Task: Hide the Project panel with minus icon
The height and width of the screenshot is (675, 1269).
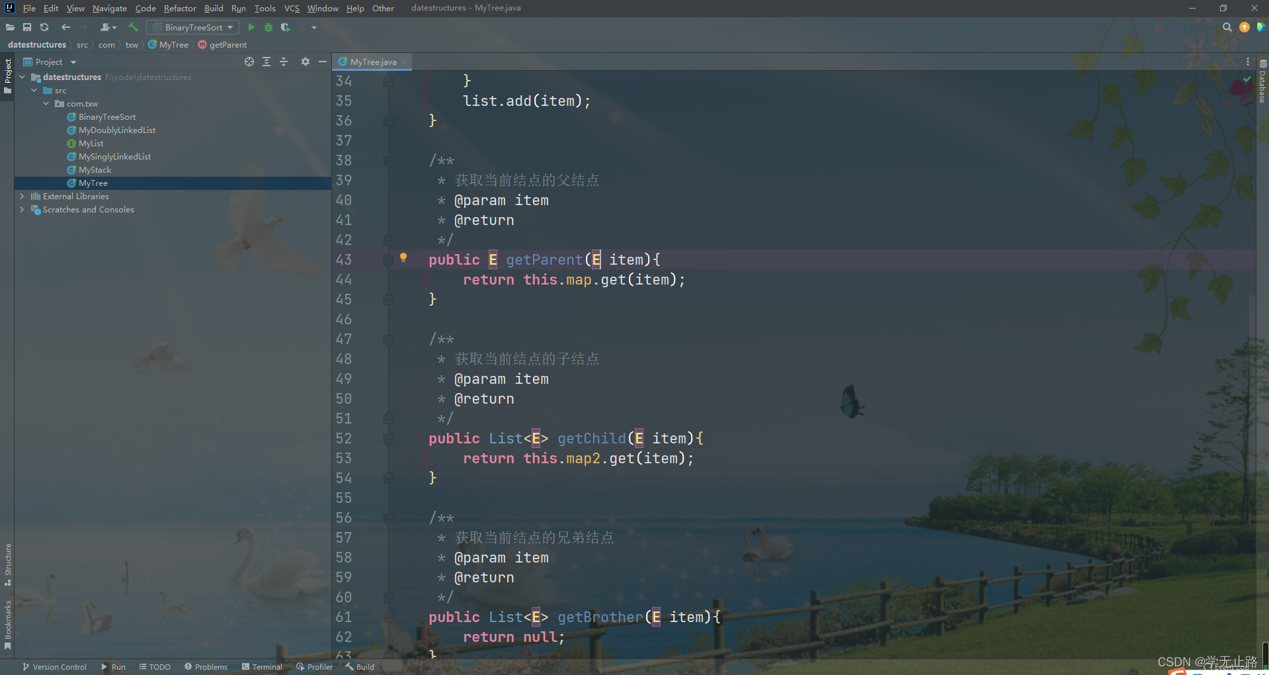Action: pos(322,62)
